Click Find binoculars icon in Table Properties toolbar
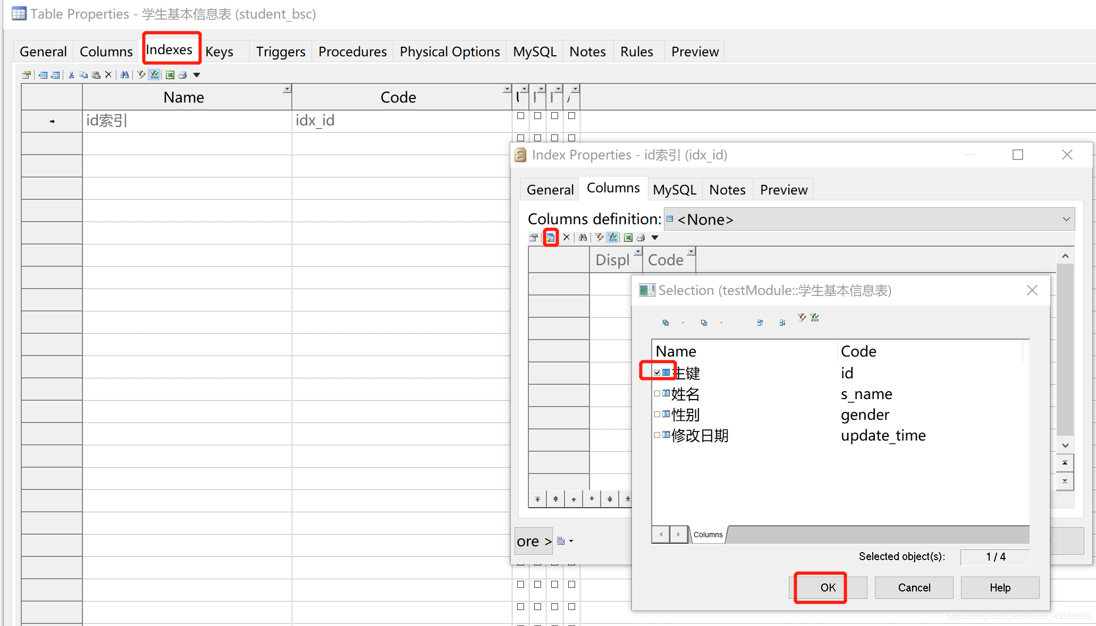Image resolution: width=1096 pixels, height=626 pixels. coord(124,75)
